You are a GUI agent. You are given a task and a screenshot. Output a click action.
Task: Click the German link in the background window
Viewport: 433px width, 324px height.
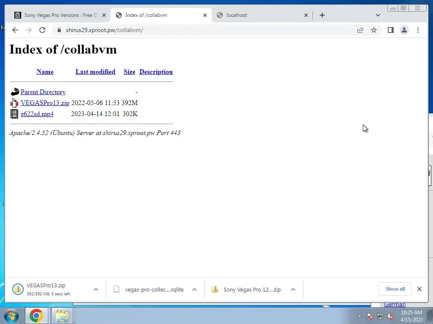[x=395, y=305]
